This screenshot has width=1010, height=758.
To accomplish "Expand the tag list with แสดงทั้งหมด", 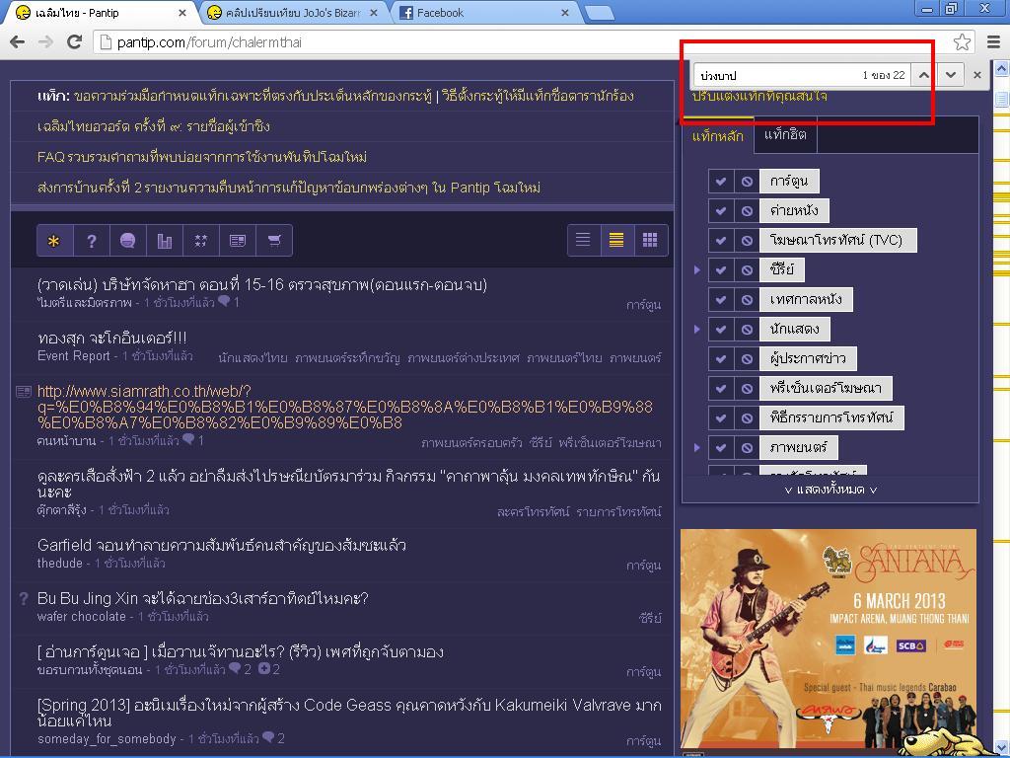I will coord(830,490).
